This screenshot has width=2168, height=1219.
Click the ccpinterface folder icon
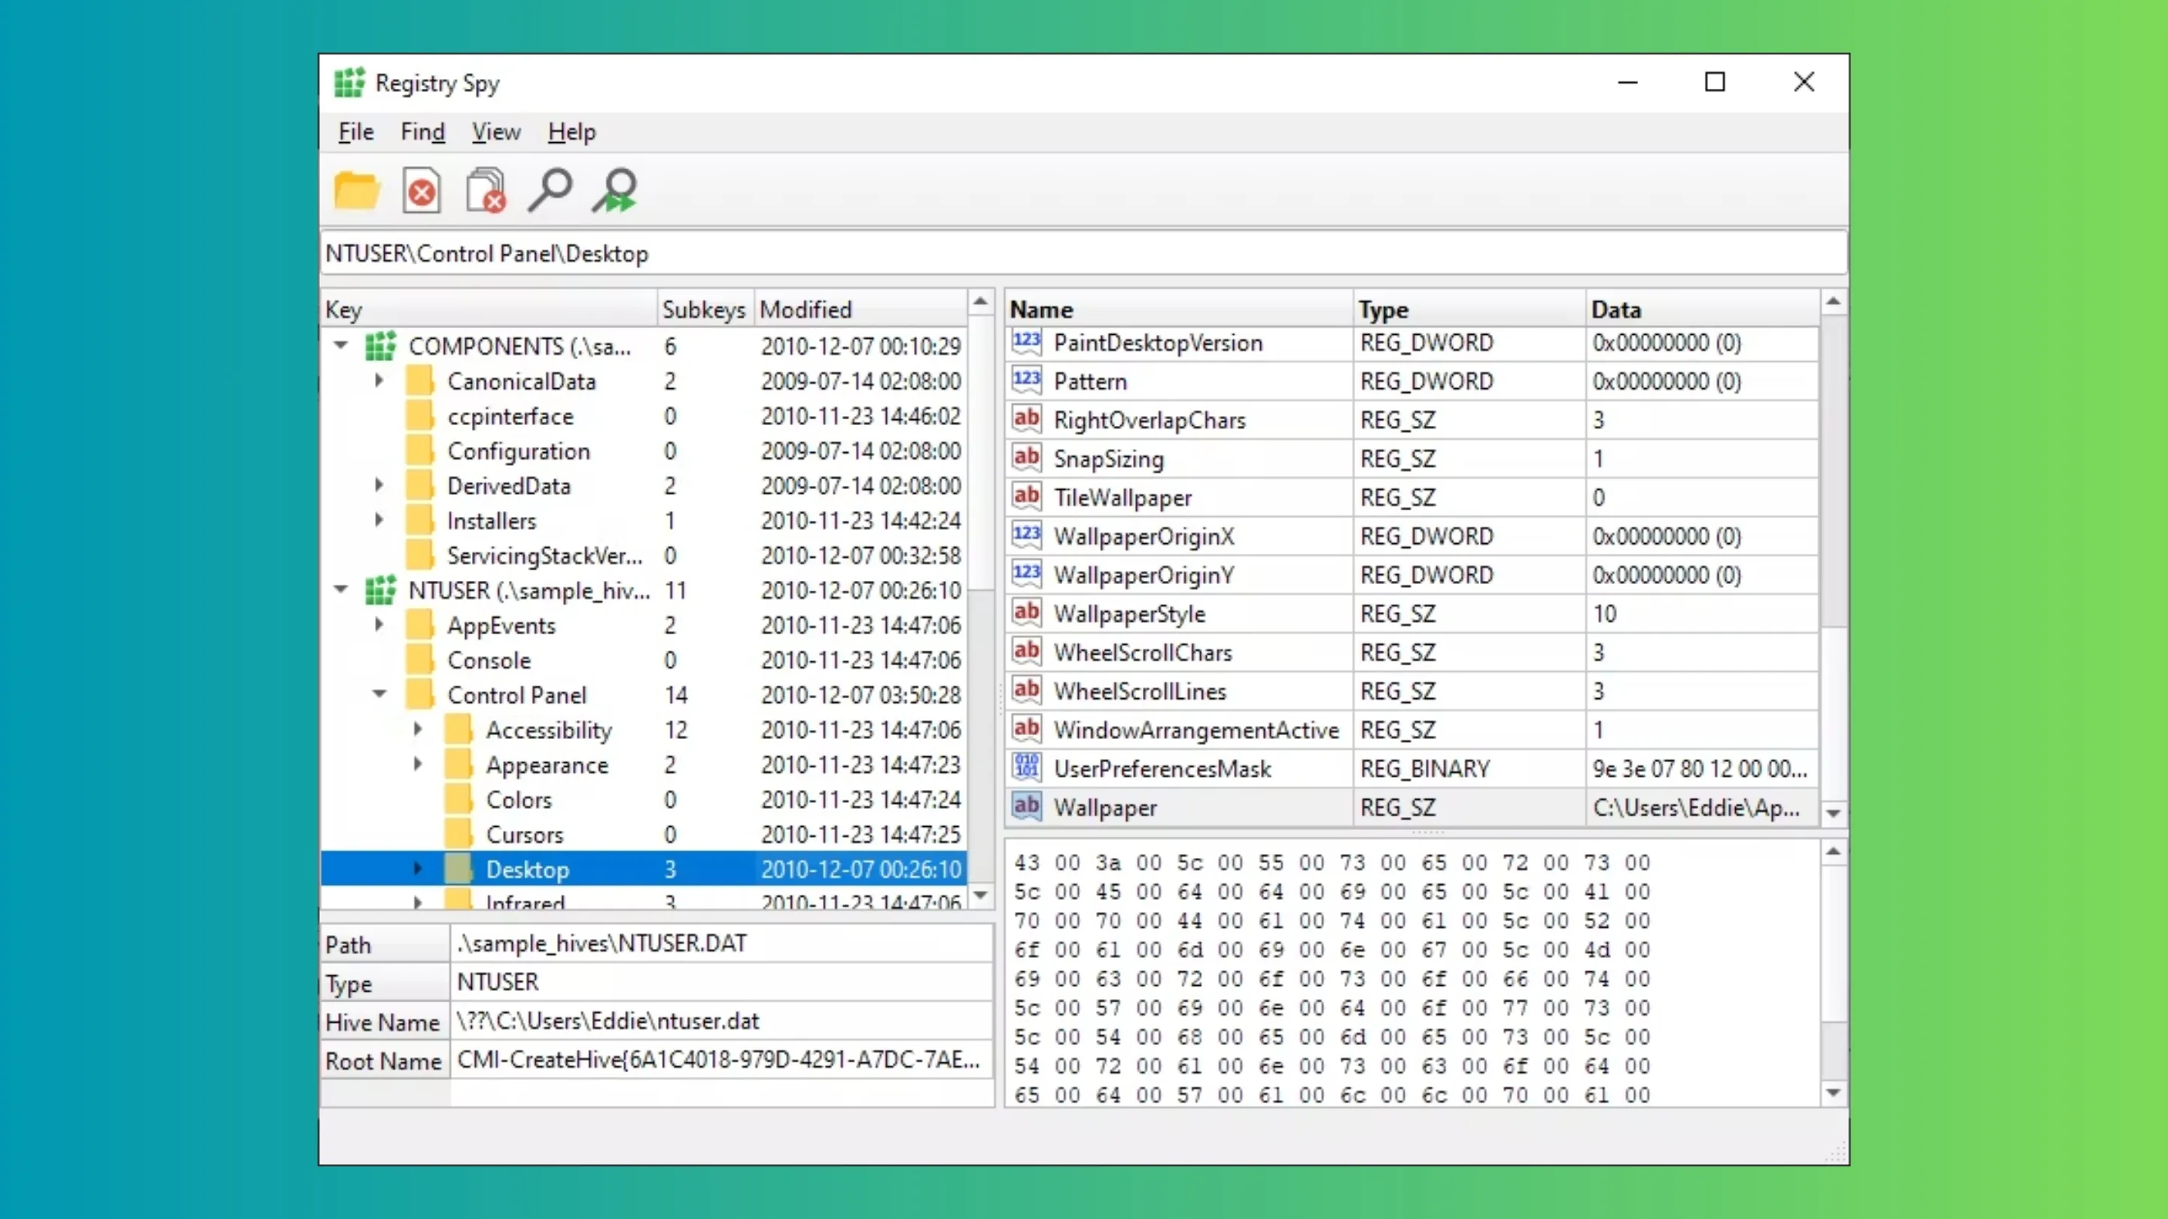(x=419, y=415)
